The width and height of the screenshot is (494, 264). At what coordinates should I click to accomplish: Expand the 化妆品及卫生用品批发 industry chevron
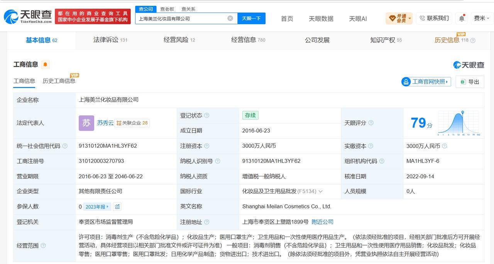click(320, 191)
